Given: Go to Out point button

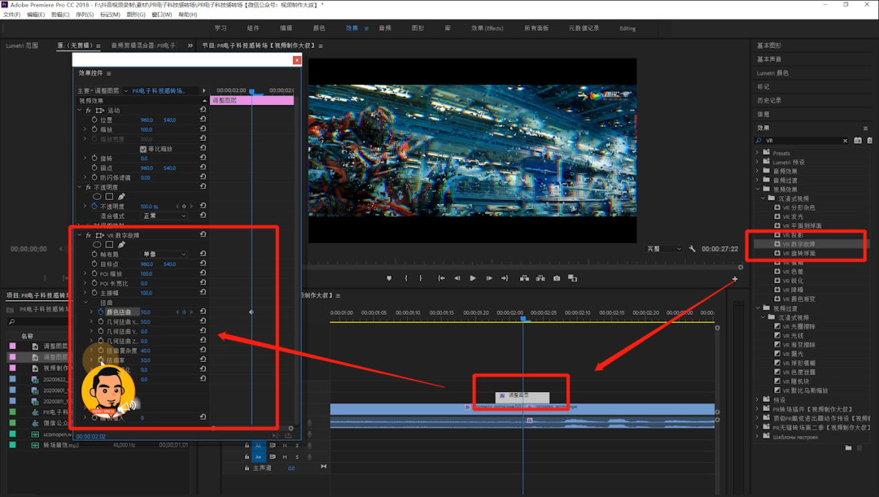Looking at the screenshot, I should [505, 278].
